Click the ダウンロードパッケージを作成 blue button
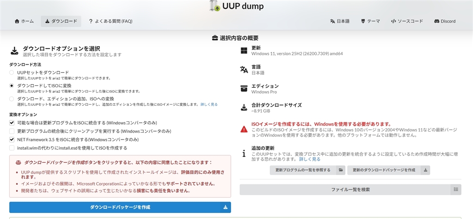This screenshot has height=219, width=473. 120,207
